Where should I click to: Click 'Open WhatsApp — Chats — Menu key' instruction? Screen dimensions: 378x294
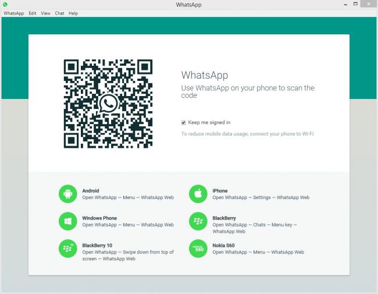(x=255, y=228)
